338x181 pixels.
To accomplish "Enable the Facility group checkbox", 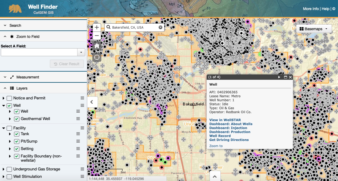I will tap(9, 128).
